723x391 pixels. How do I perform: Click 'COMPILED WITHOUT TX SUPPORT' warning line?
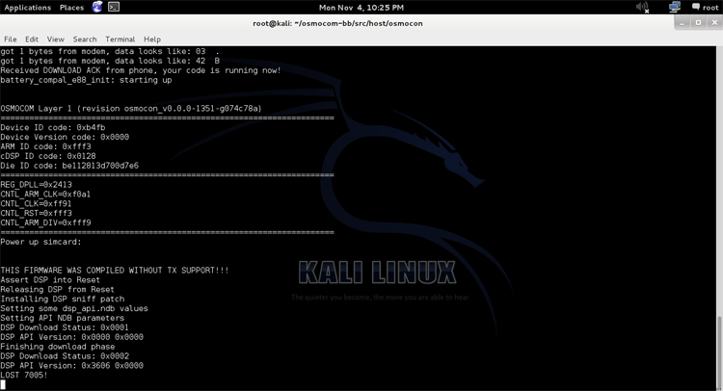click(115, 271)
